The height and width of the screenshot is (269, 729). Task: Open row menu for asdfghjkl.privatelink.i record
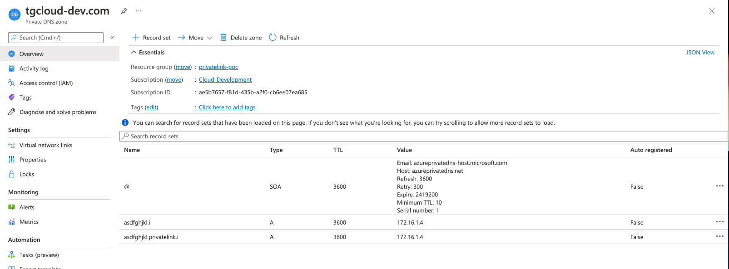point(719,236)
